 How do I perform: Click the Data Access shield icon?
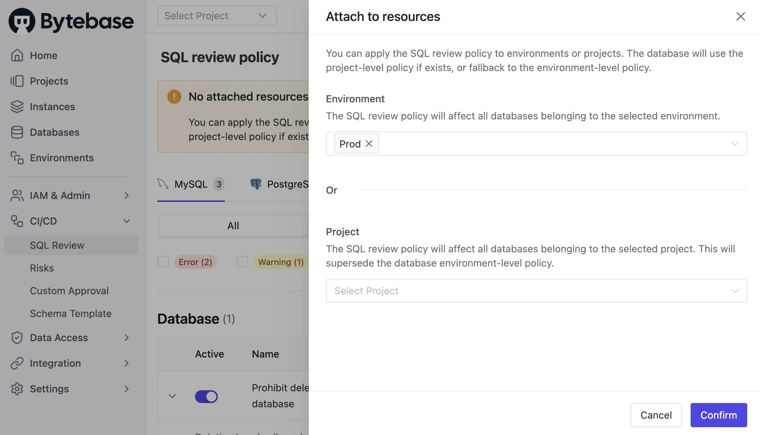(x=17, y=338)
